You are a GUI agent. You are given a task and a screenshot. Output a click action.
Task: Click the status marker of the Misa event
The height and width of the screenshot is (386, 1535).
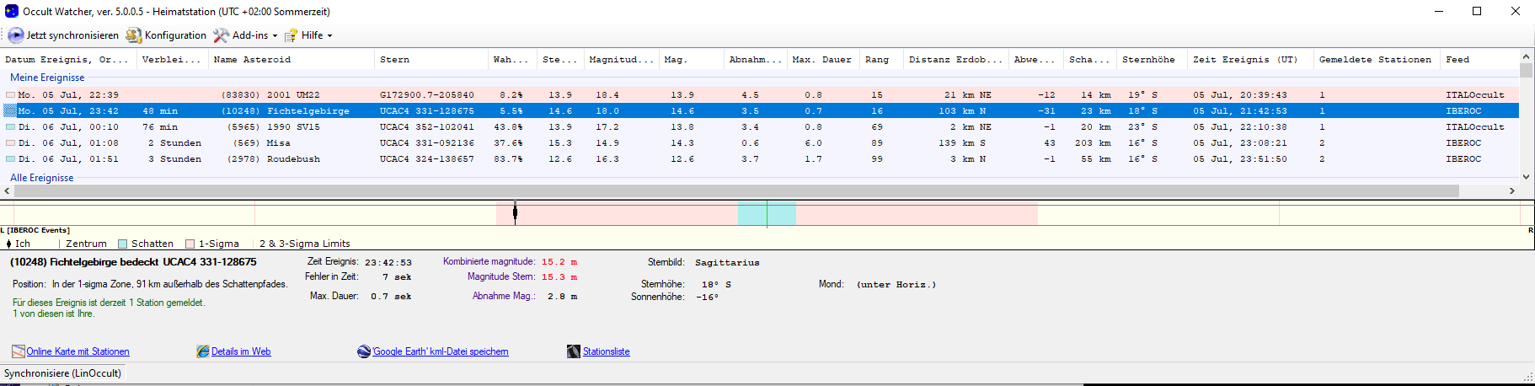10,143
